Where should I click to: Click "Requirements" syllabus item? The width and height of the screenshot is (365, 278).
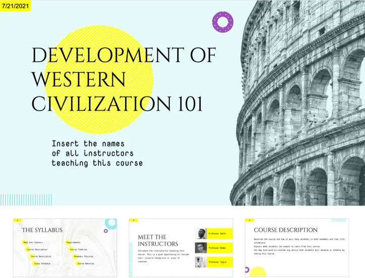[73, 242]
